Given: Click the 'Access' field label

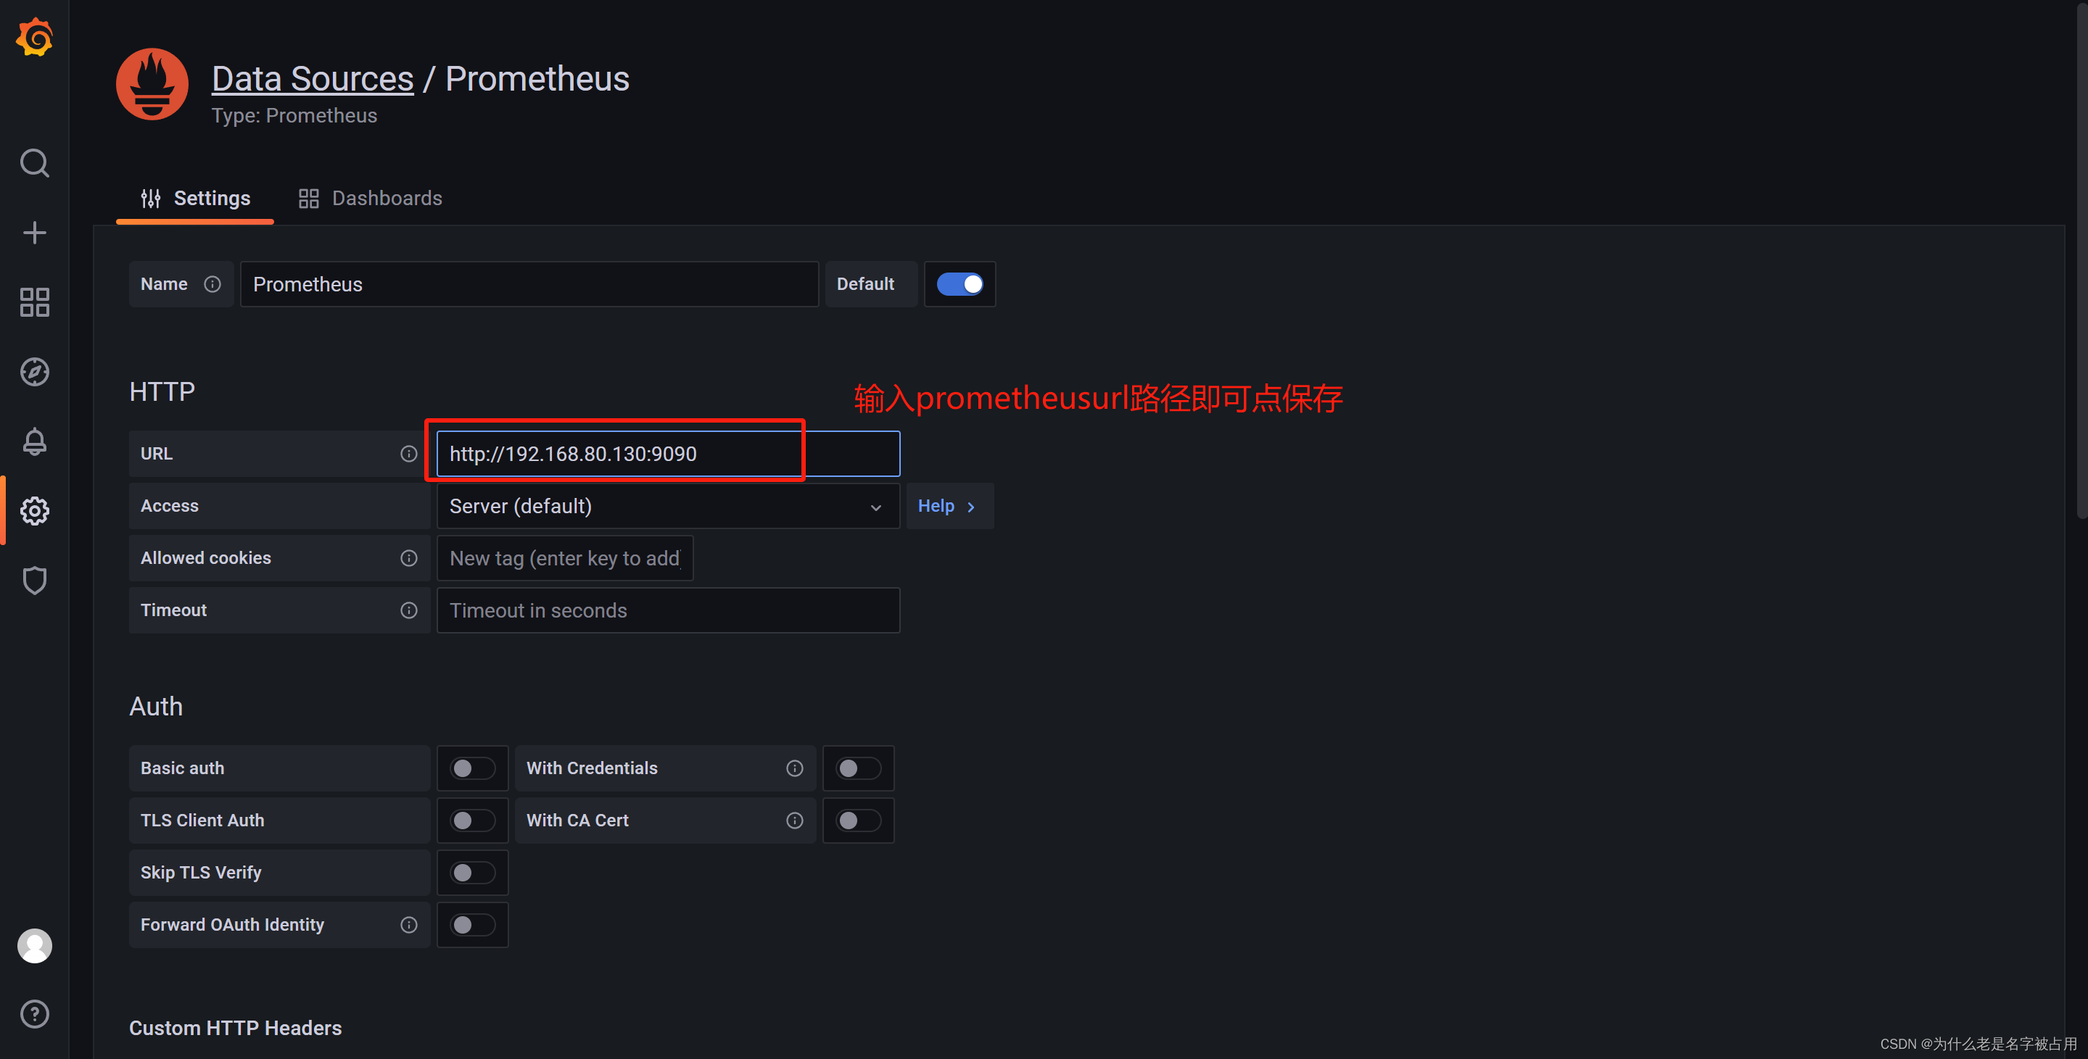Looking at the screenshot, I should 170,507.
